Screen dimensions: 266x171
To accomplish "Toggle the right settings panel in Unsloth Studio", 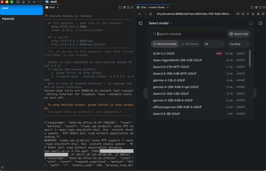I will 260,23.
